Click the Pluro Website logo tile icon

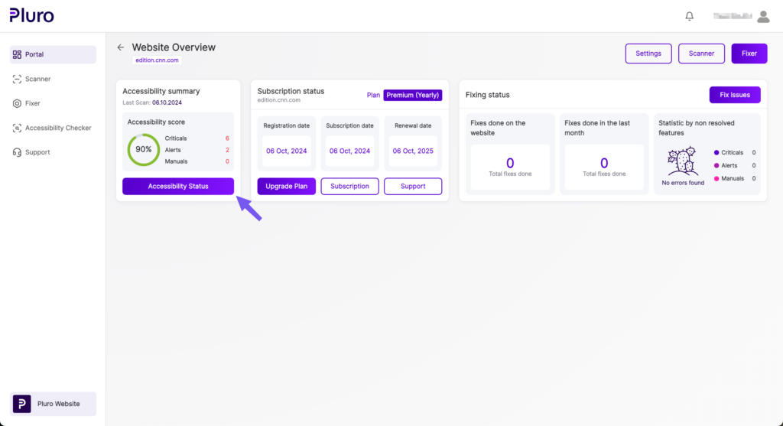(22, 404)
